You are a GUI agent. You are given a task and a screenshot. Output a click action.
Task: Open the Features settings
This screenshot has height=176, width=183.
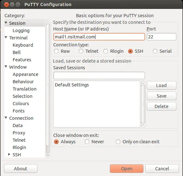click(22, 60)
